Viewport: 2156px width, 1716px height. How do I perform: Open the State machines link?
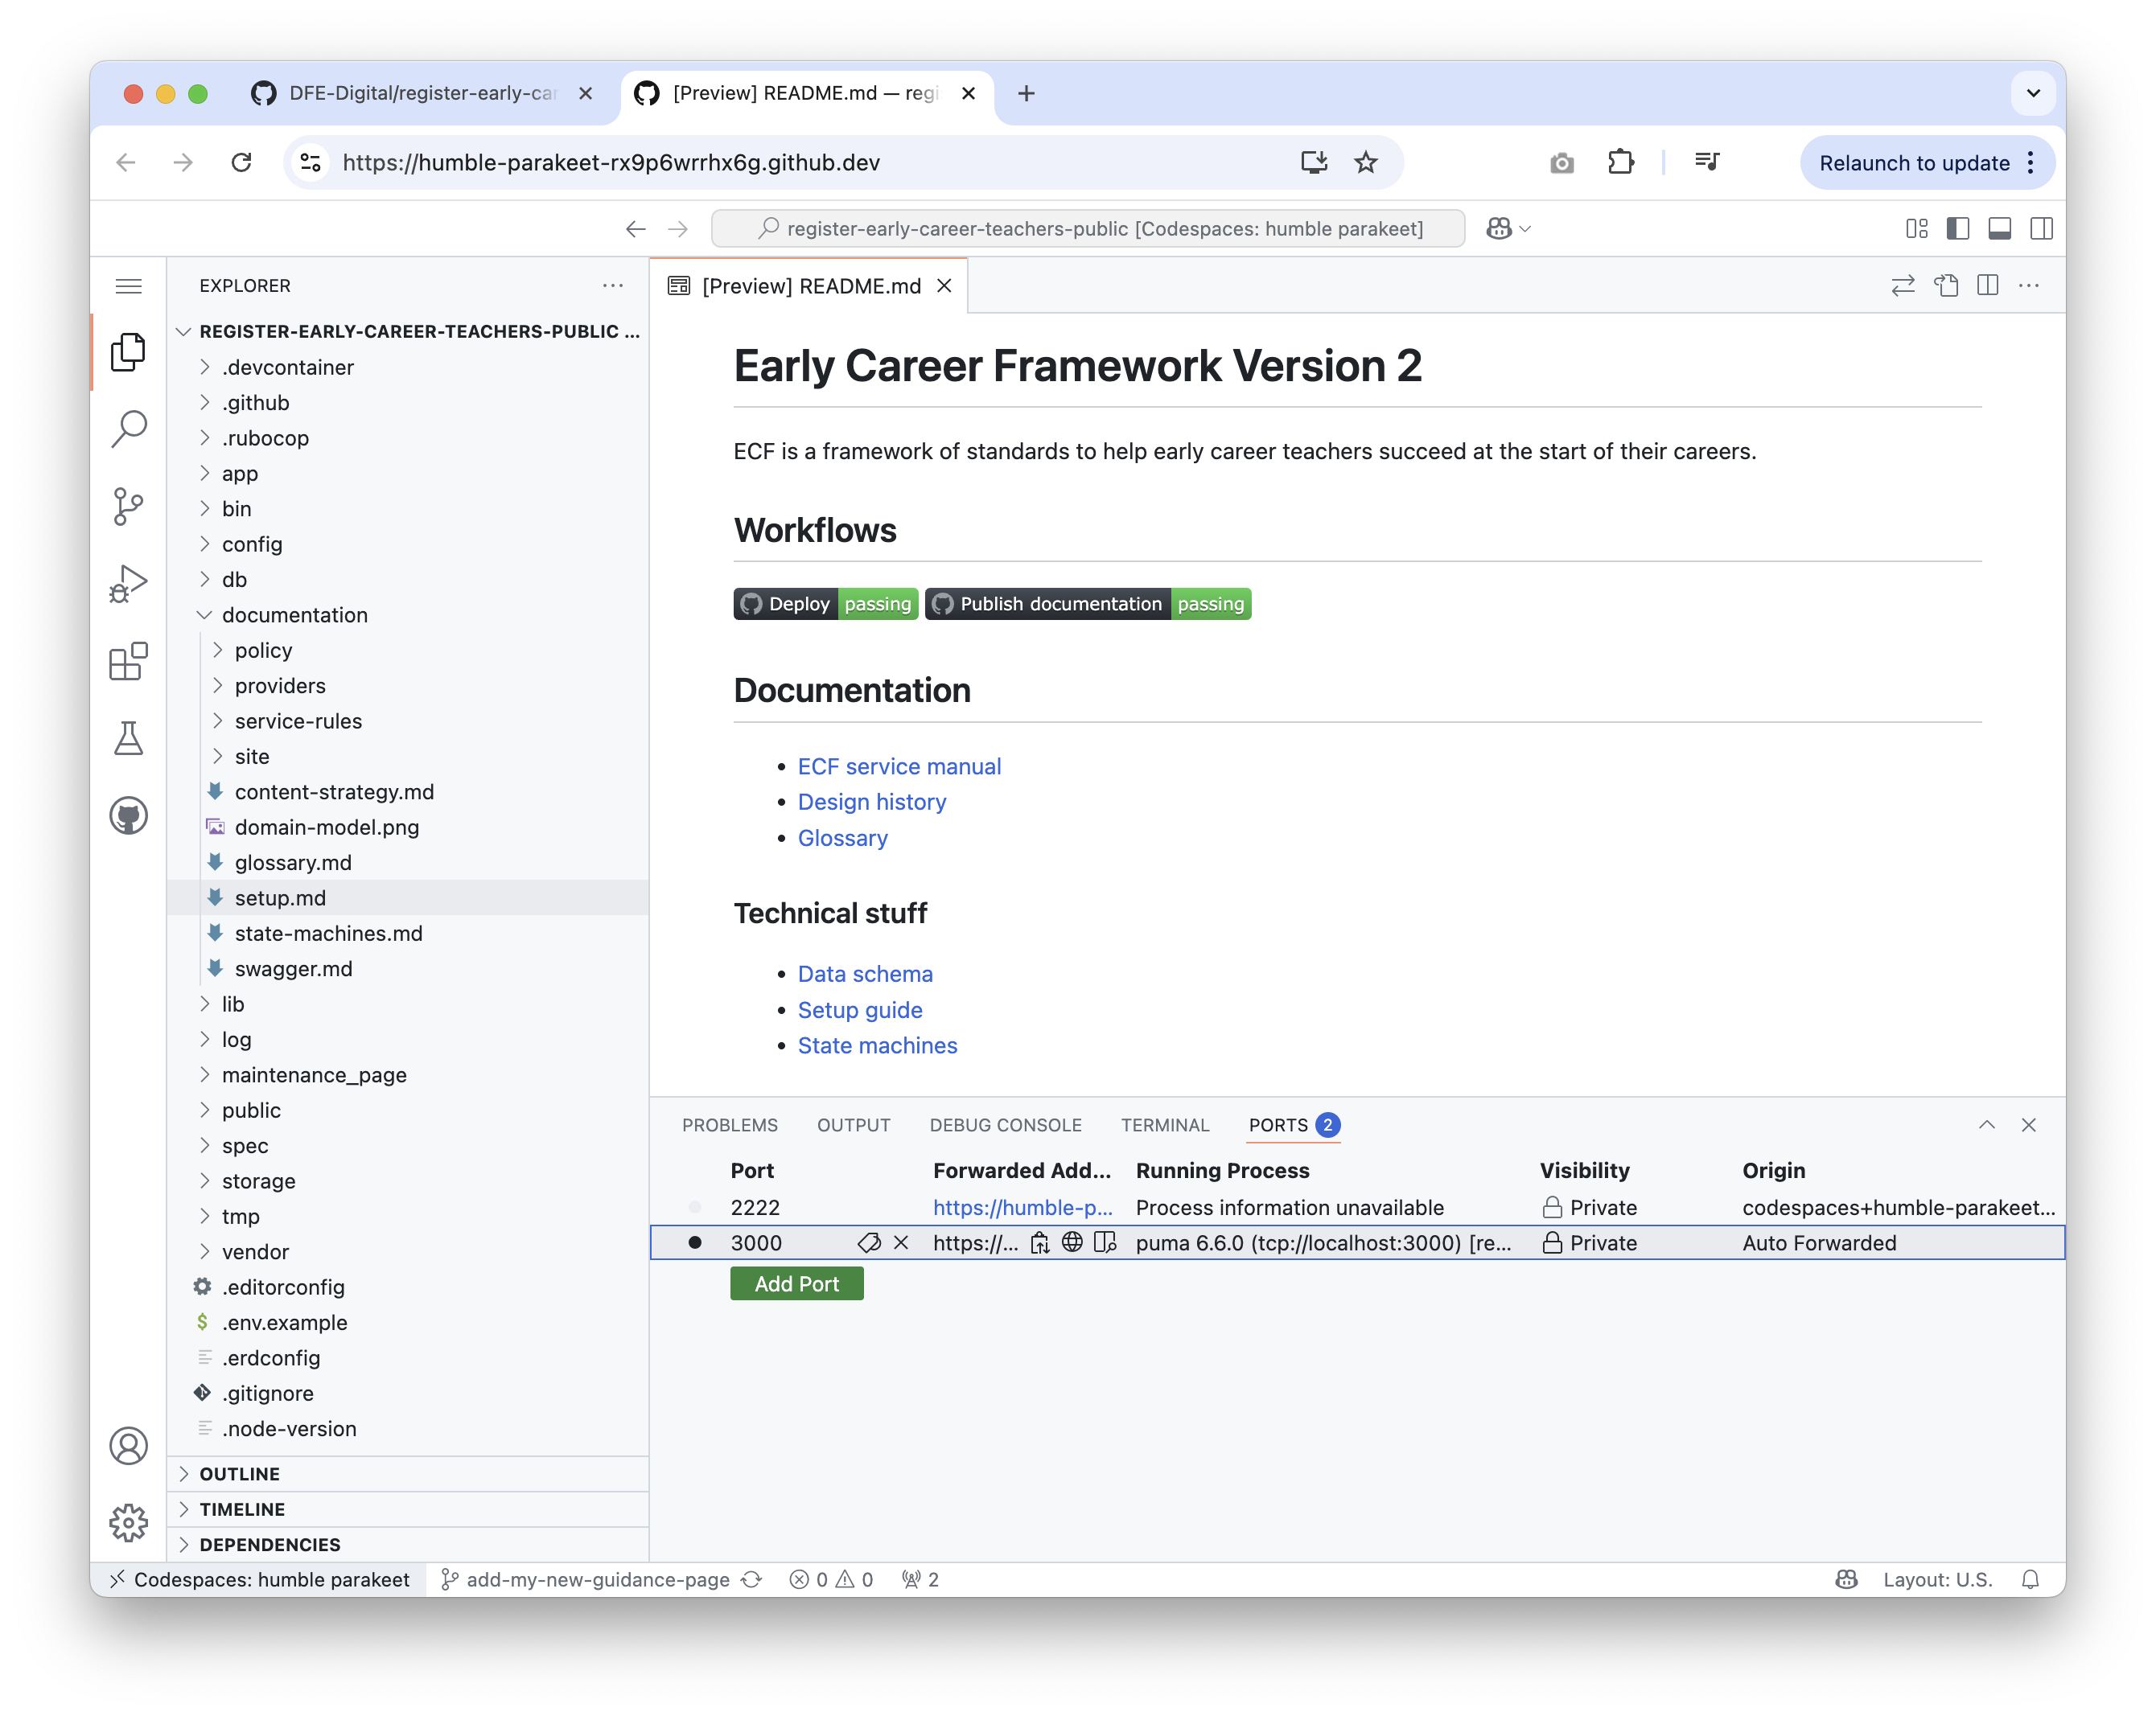point(877,1045)
